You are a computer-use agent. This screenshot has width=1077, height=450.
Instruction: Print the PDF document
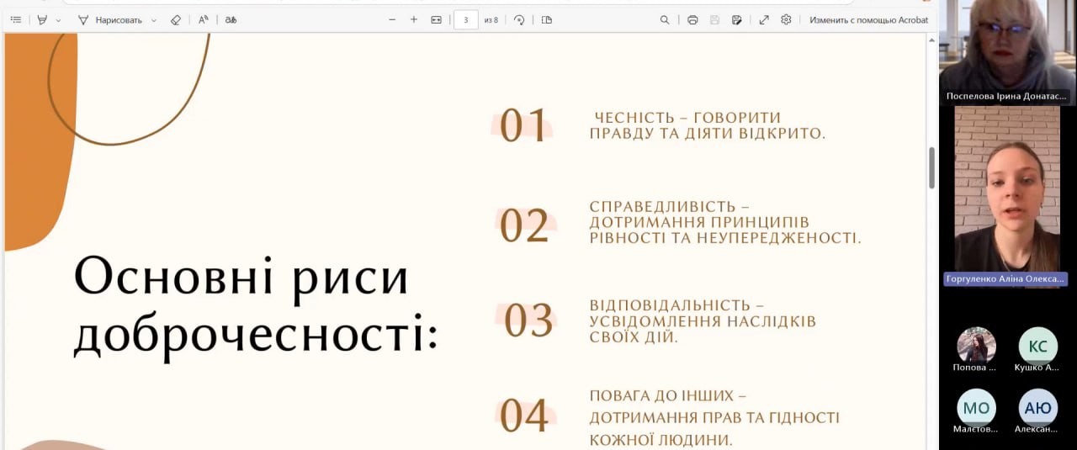point(692,19)
